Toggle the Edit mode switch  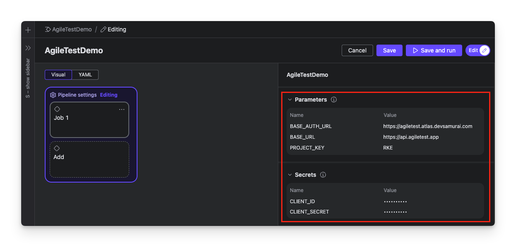[x=478, y=50]
